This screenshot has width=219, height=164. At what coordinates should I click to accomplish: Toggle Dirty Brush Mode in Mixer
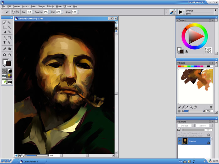pyautogui.click(x=179, y=111)
